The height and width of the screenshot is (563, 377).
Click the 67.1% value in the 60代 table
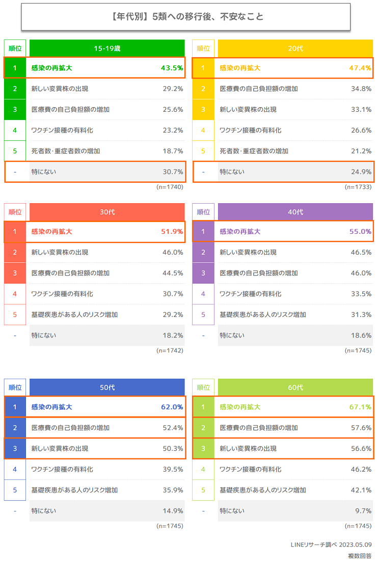coord(360,407)
